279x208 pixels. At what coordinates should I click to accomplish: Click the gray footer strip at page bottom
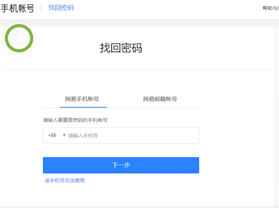(x=139, y=206)
